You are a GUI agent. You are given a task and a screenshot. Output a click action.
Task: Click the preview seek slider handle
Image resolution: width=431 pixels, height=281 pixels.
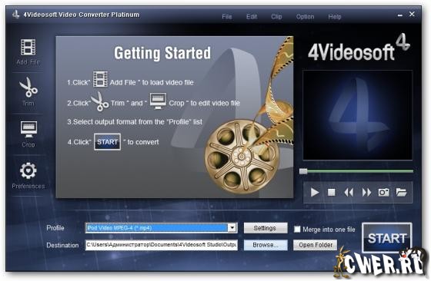(x=303, y=171)
